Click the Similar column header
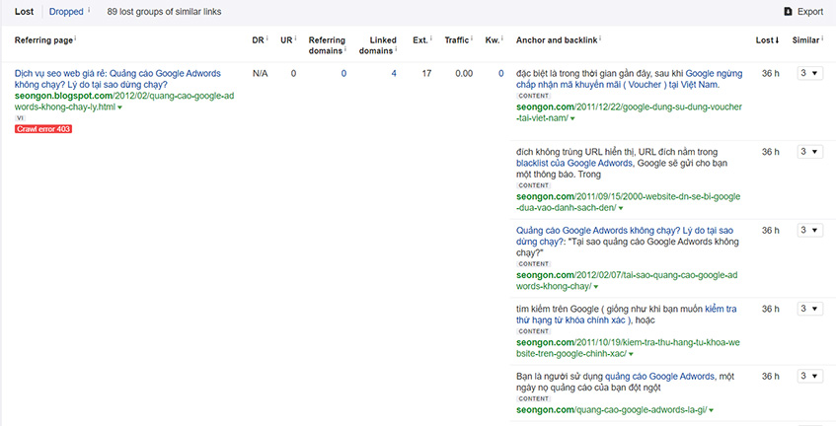 [x=805, y=39]
